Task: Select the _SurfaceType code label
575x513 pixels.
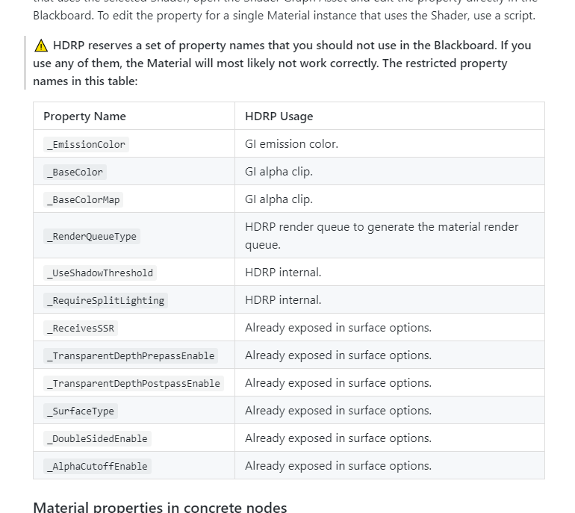Action: pos(81,411)
